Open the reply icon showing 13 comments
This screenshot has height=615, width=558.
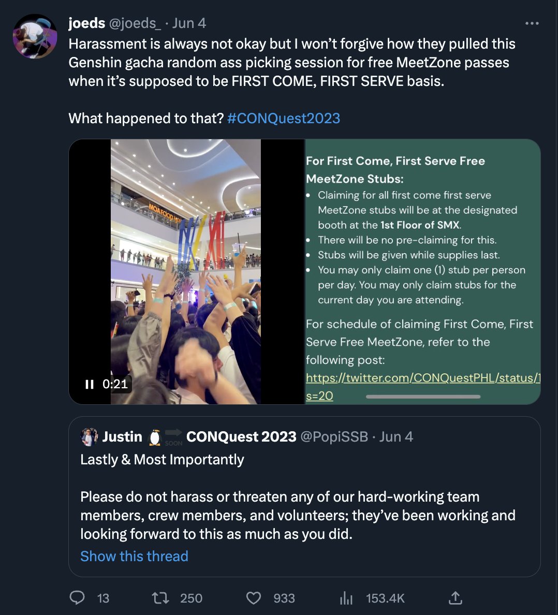click(77, 597)
